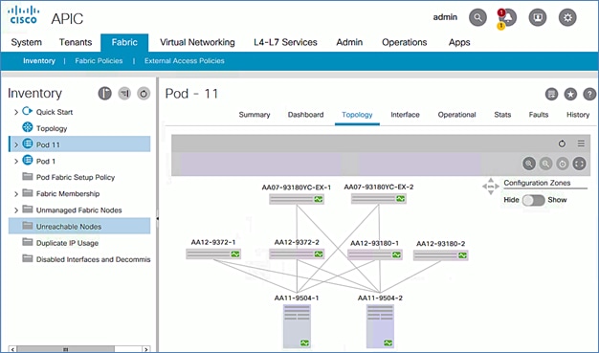The height and width of the screenshot is (353, 599).
Task: Click the scrollbar right arrow in Inventory
Action: pos(146,349)
